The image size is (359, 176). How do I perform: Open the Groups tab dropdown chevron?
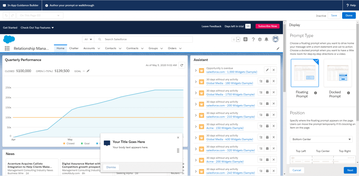click(162, 48)
